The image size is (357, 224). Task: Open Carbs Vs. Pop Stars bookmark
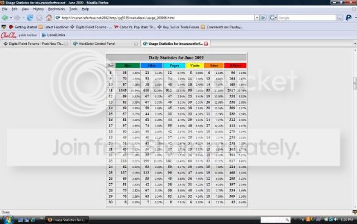click(x=135, y=27)
